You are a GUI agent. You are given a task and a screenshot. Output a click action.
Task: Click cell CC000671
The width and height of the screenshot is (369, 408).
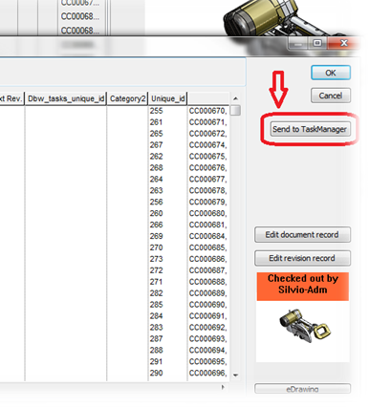coord(208,122)
